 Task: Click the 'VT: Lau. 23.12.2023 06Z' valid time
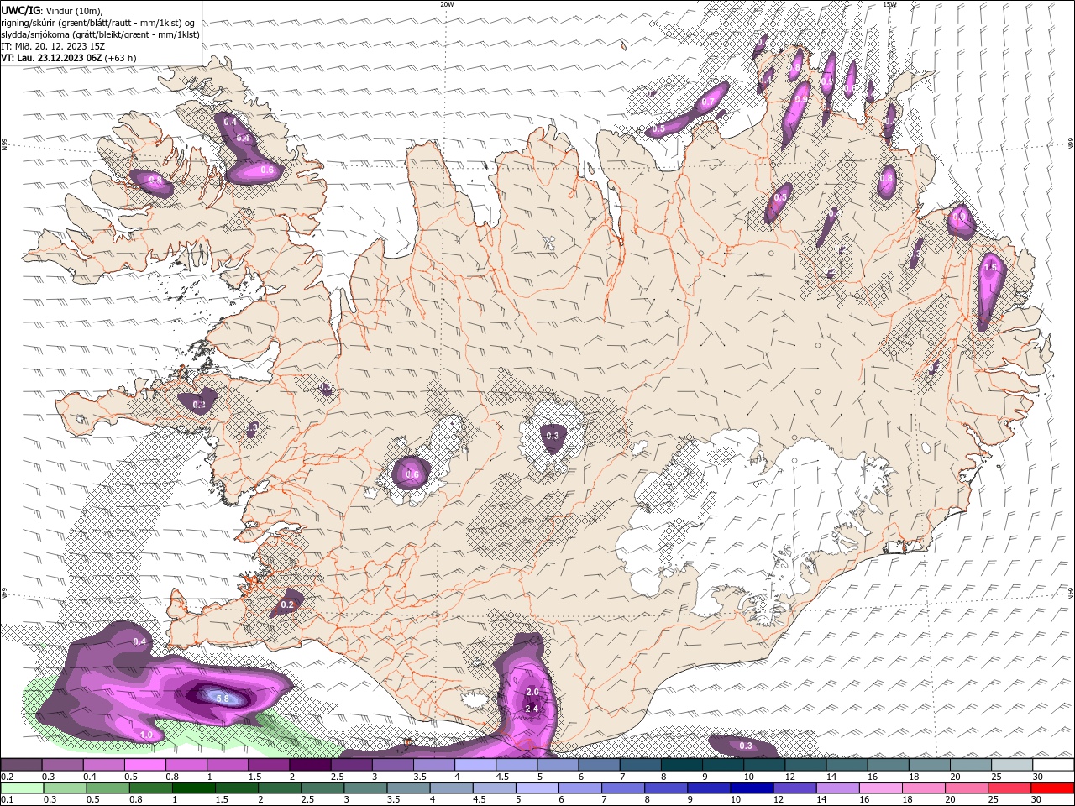point(51,58)
